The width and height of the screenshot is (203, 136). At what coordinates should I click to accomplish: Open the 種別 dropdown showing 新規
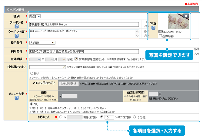click(x=35, y=16)
